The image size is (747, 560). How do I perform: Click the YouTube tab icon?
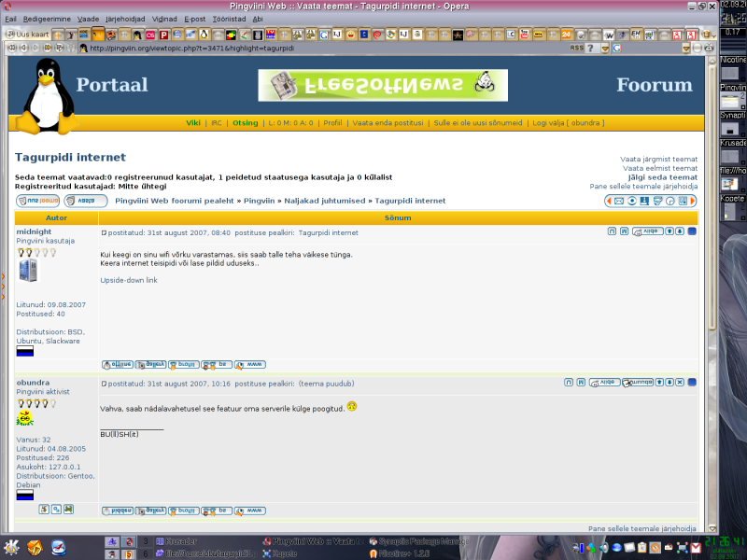[525, 35]
